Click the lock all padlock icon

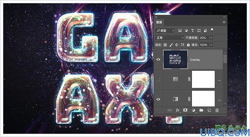188,45
